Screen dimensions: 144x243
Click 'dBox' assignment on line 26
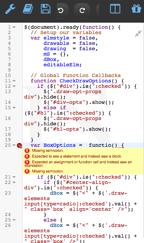(56, 225)
